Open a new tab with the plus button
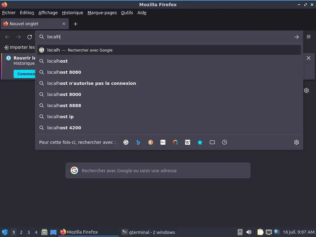 75,24
